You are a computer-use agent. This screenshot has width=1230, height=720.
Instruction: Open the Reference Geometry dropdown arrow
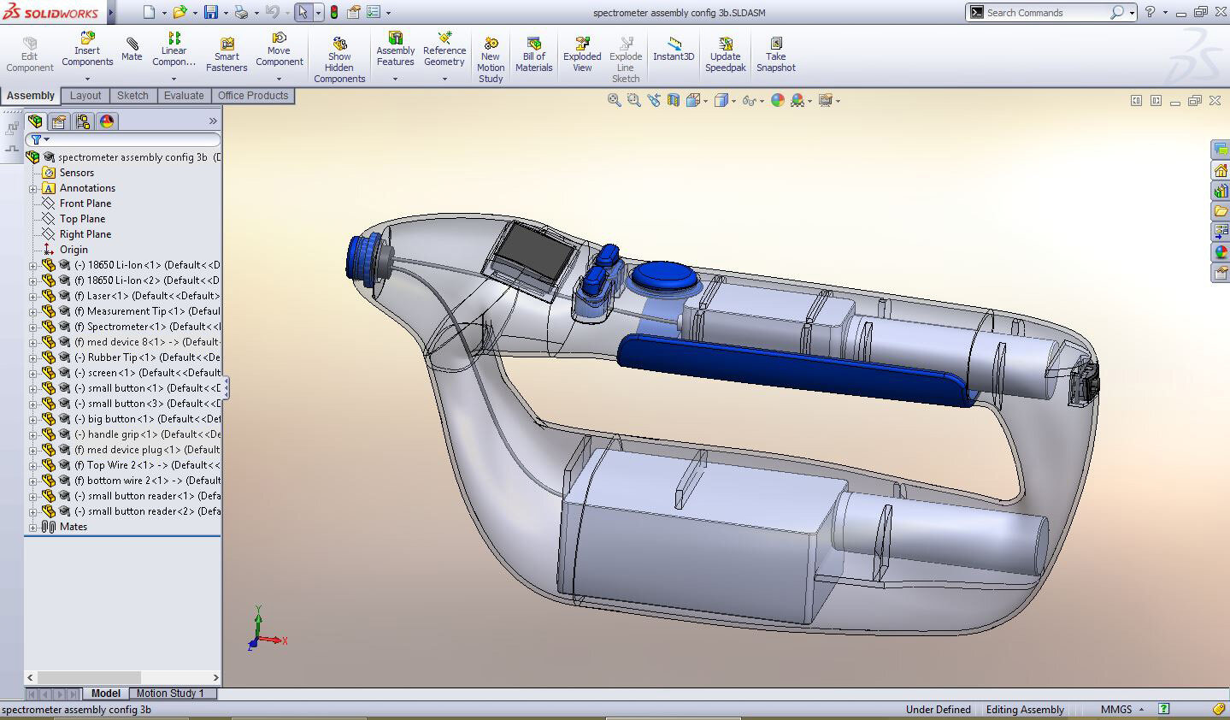pos(444,79)
